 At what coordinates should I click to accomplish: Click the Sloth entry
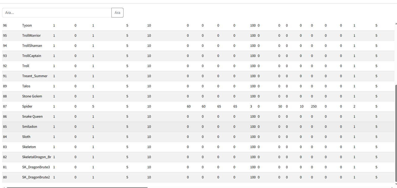[x=26, y=137]
